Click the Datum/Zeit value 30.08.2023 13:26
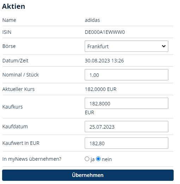This screenshot has height=184, width=180. point(104,61)
